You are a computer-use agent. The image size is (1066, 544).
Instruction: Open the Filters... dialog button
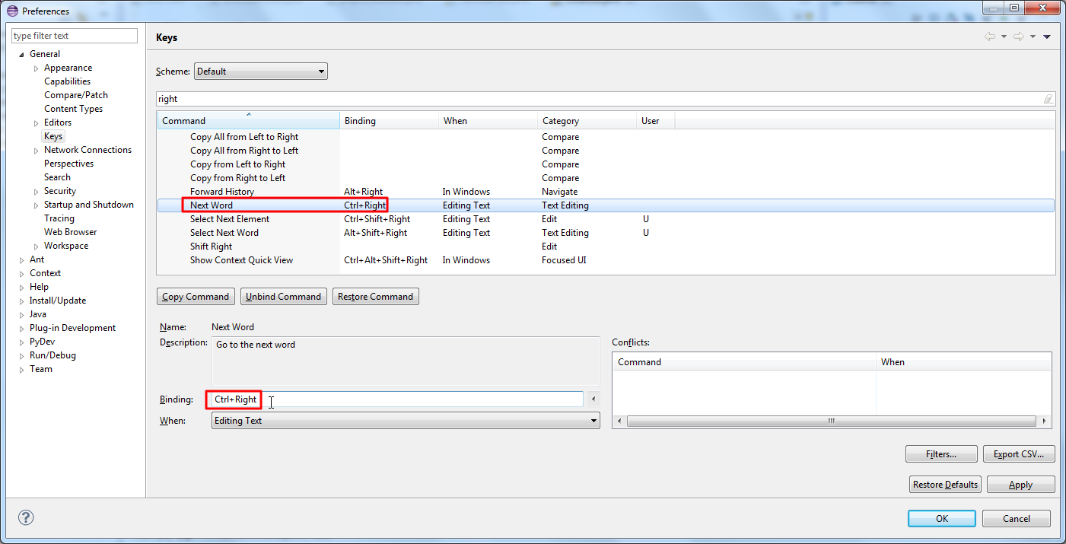[940, 454]
